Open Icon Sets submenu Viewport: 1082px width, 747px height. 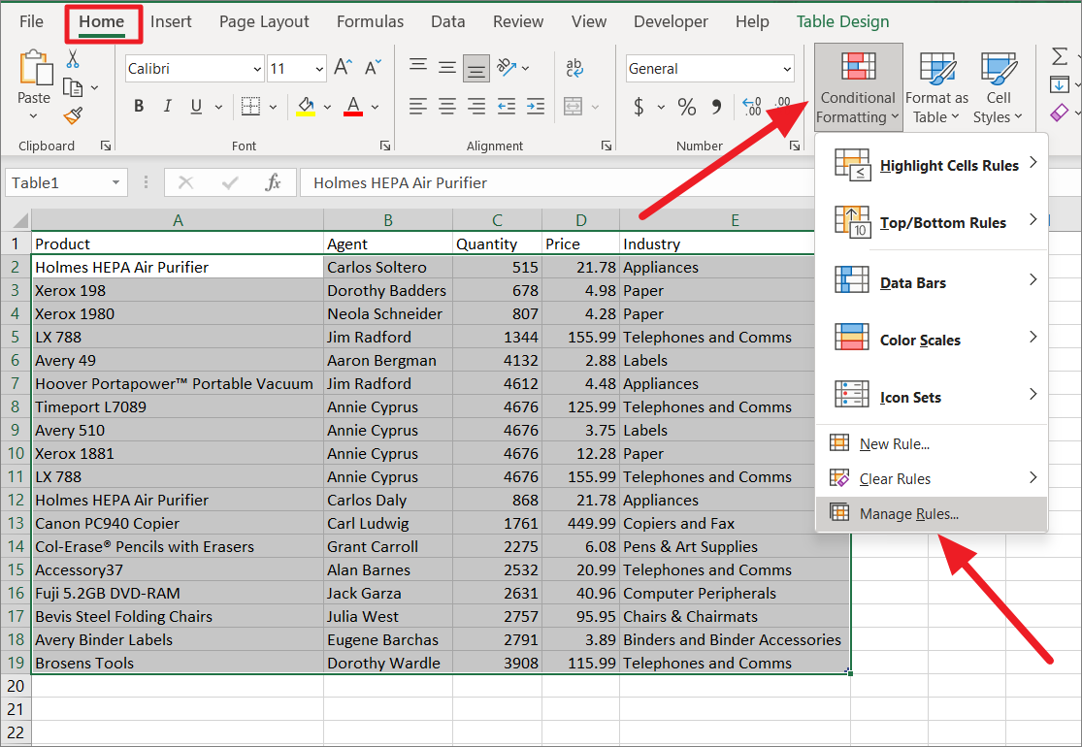click(932, 397)
